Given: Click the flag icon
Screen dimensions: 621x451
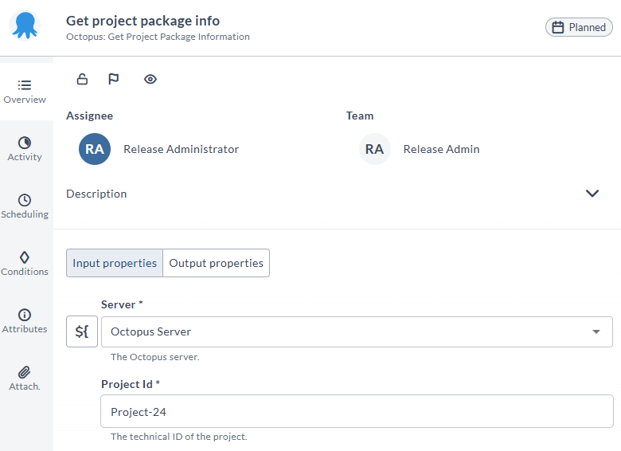Looking at the screenshot, I should coord(113,79).
